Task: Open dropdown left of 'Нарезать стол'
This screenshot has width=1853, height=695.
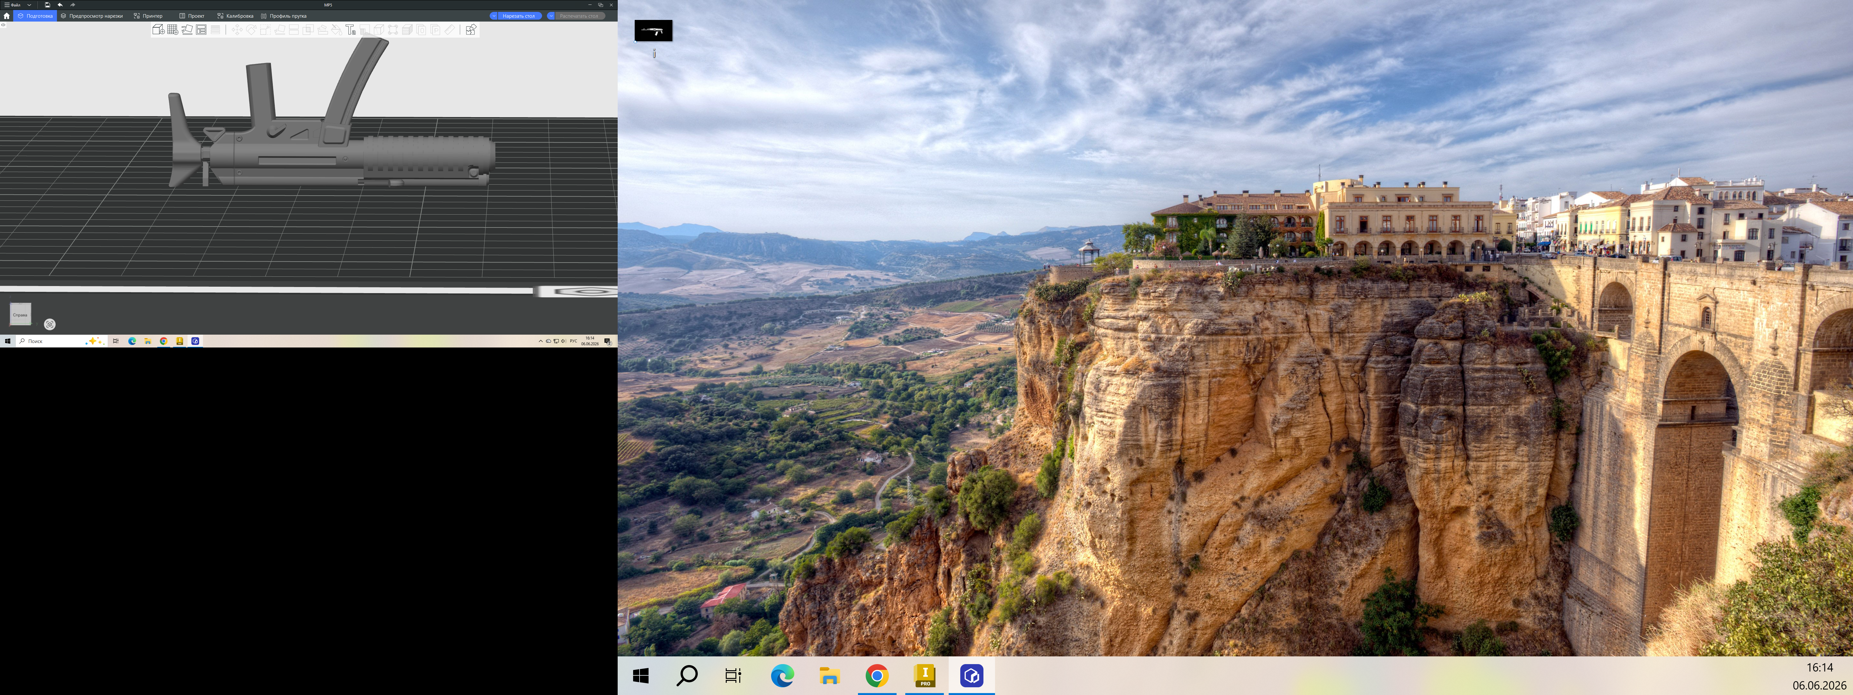Action: pos(494,16)
